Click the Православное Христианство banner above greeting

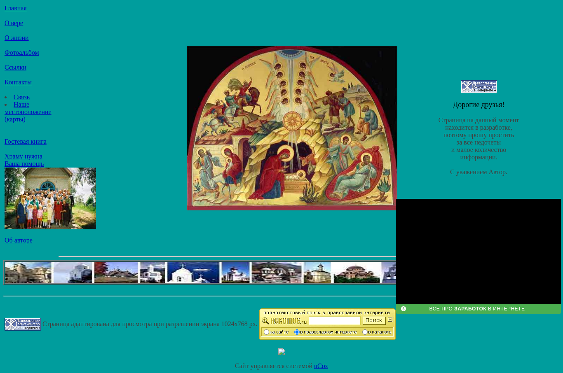(479, 86)
